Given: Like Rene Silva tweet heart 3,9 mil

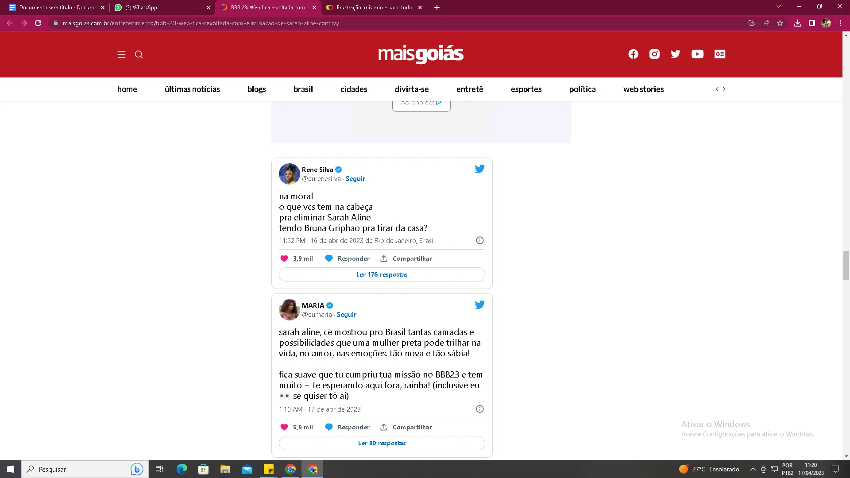Looking at the screenshot, I should tap(284, 258).
